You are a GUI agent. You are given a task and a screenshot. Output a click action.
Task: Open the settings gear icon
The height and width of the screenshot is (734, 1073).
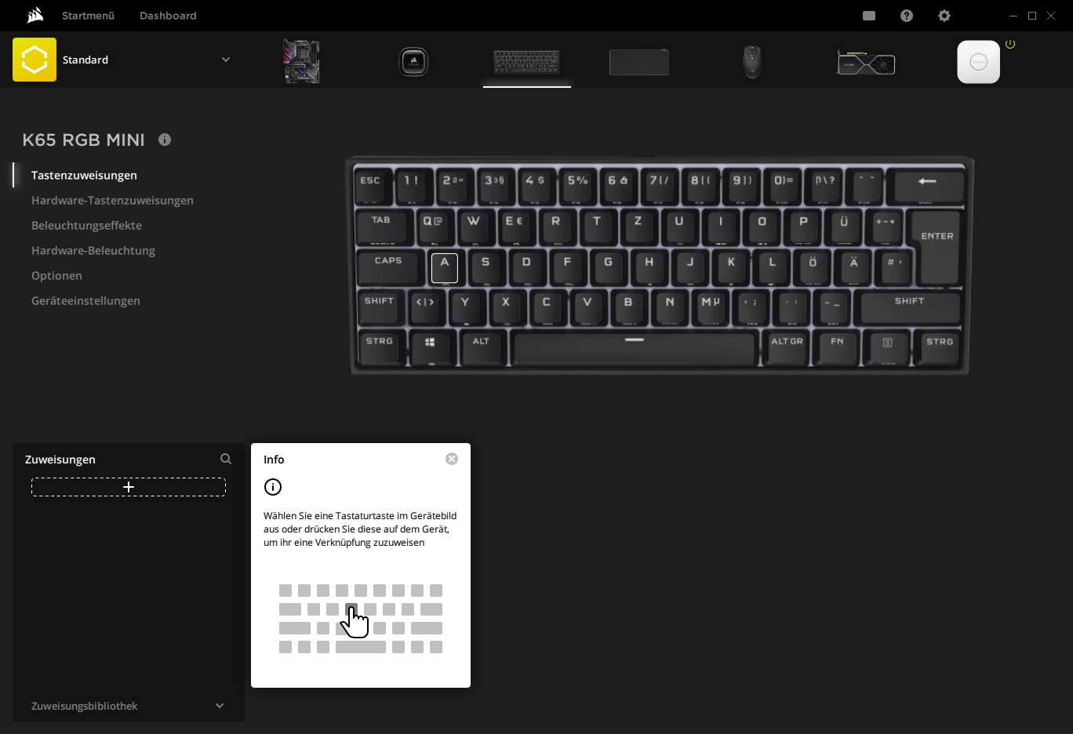tap(944, 16)
